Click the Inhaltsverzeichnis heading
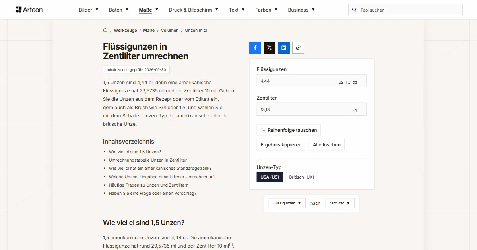Image resolution: width=477 pixels, height=250 pixels. click(128, 142)
